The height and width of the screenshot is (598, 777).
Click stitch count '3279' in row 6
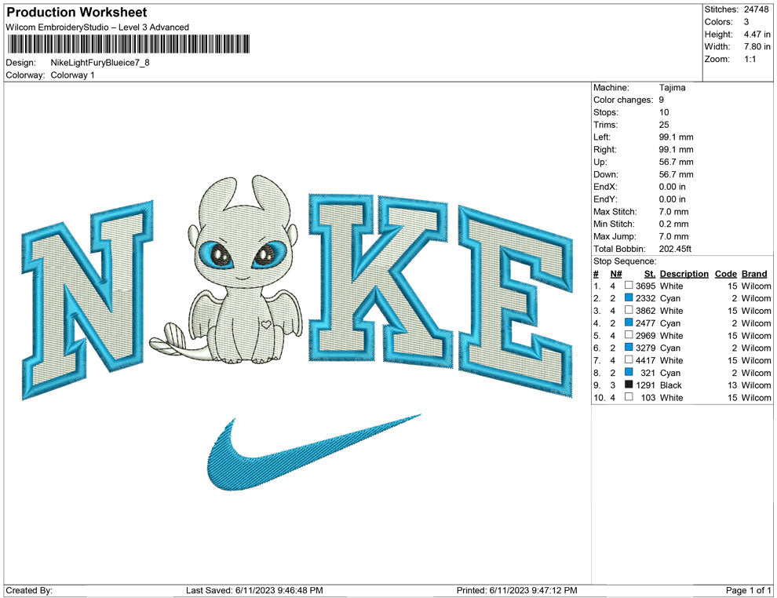click(x=646, y=348)
